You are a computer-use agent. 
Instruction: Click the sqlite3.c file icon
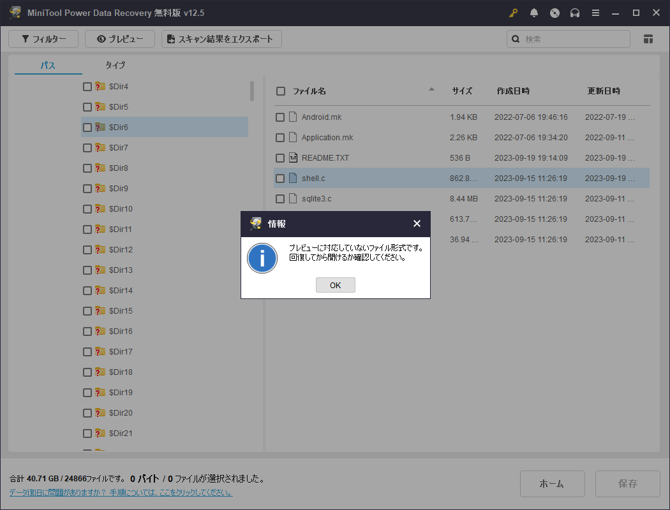coord(293,198)
